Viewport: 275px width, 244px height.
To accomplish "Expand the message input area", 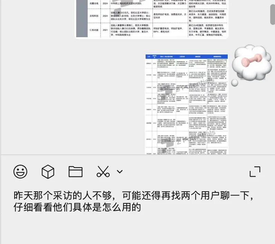I will (x=255, y=172).
